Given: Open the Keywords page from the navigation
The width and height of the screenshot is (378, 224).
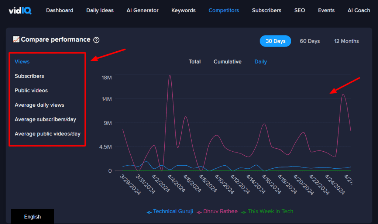Looking at the screenshot, I should click(183, 10).
